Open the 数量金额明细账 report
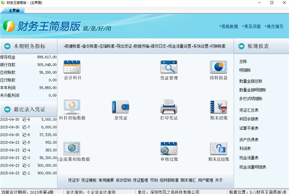289x194 pixels. [x=253, y=90]
